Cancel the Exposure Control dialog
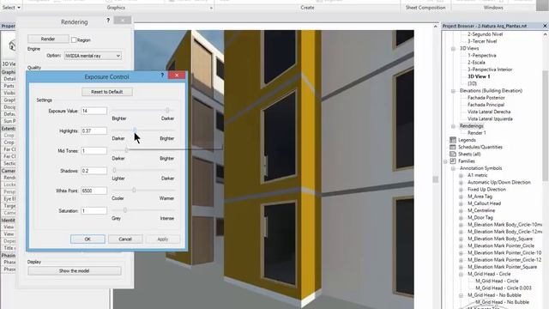 [x=125, y=239]
